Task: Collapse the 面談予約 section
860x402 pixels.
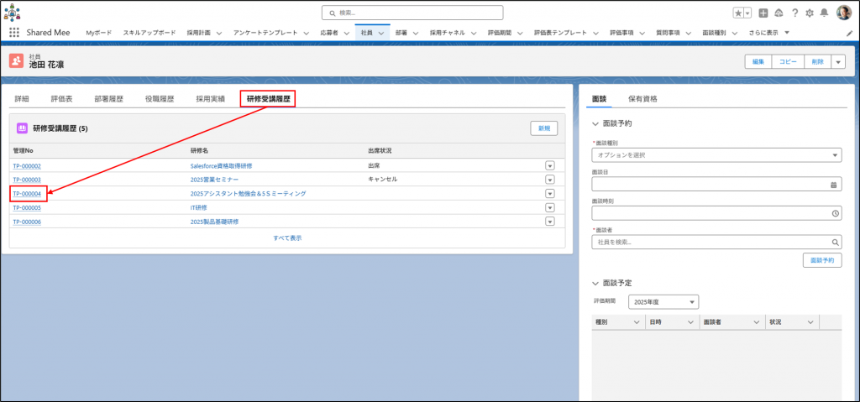Action: [x=596, y=123]
